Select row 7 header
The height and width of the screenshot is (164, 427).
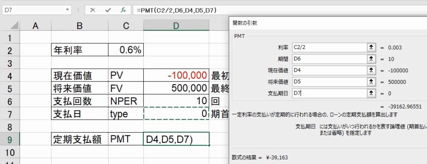pyautogui.click(x=10, y=113)
